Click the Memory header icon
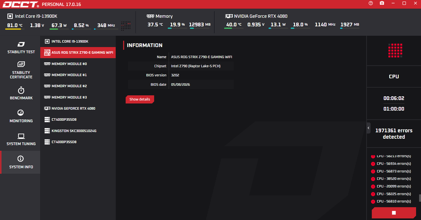This screenshot has height=220, width=421. tap(151, 16)
